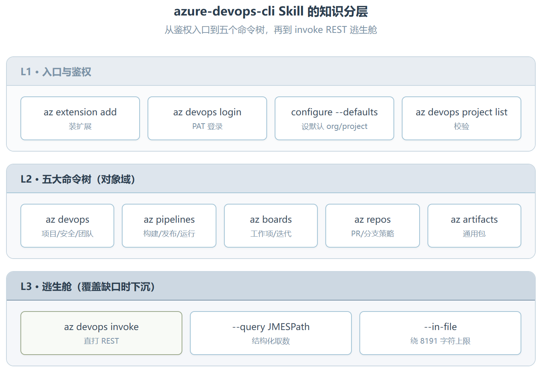541x372 pixels.
Task: Click the '结构化取数' caption
Action: tap(271, 341)
